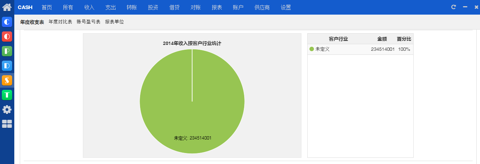Open the 报表 menu
The width and height of the screenshot is (480, 164).
(x=217, y=7)
